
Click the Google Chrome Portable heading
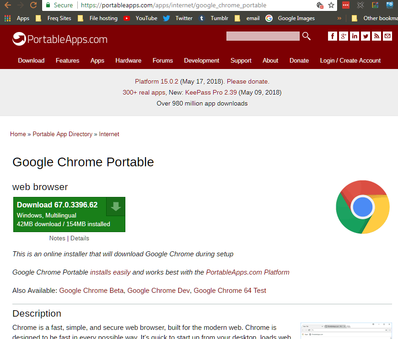coord(83,162)
